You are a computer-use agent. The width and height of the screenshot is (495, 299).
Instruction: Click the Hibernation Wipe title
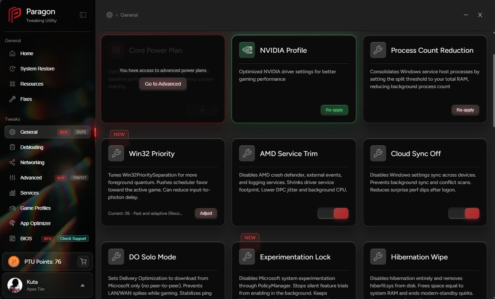click(419, 257)
